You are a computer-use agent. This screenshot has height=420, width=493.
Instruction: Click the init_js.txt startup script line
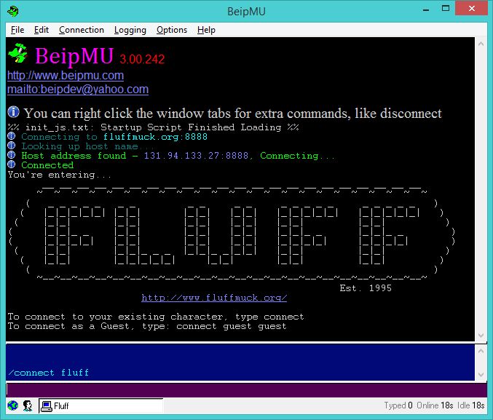(153, 127)
